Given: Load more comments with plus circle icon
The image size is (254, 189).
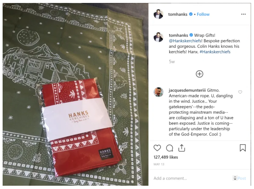Looking at the screenshot, I should [199, 74].
